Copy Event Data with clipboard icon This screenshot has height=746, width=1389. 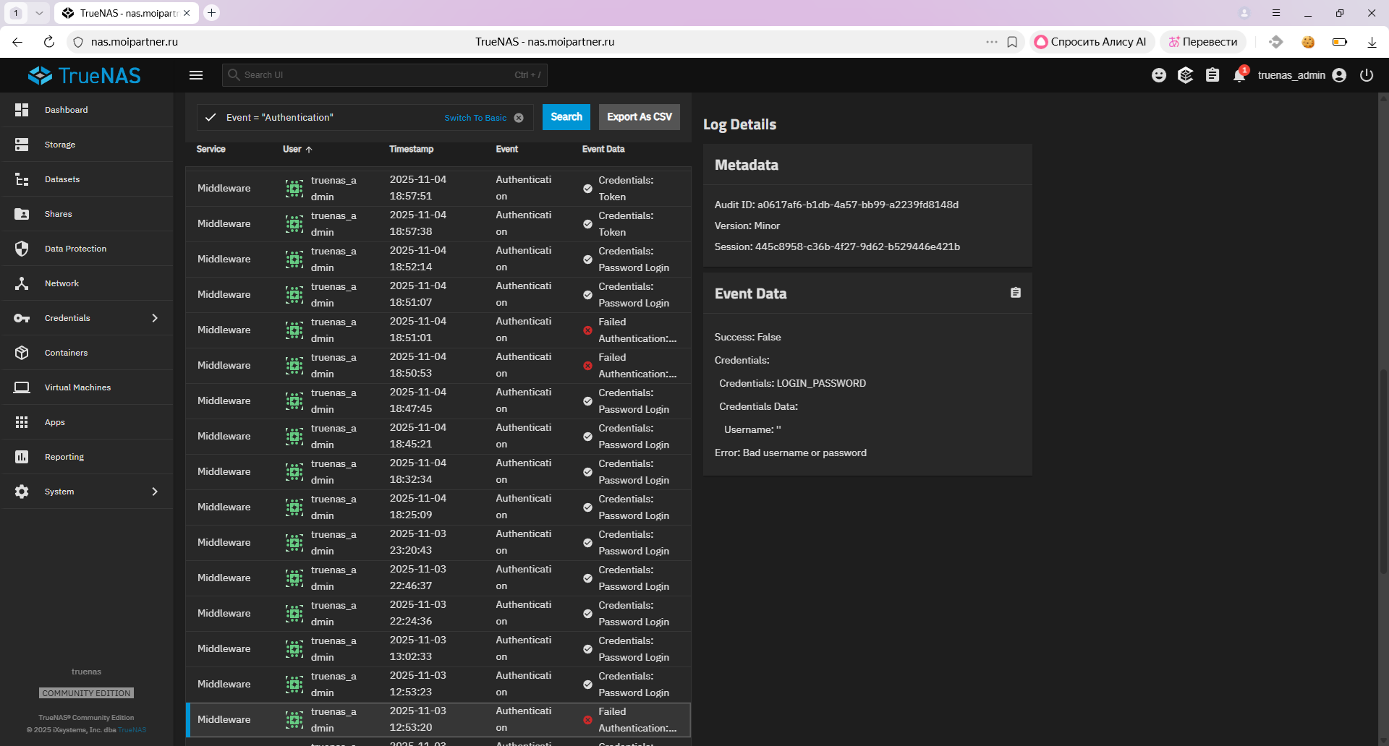(1016, 293)
